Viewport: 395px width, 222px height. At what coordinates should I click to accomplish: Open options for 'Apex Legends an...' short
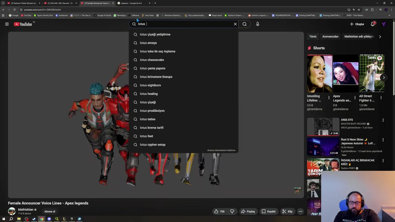pyautogui.click(x=355, y=98)
